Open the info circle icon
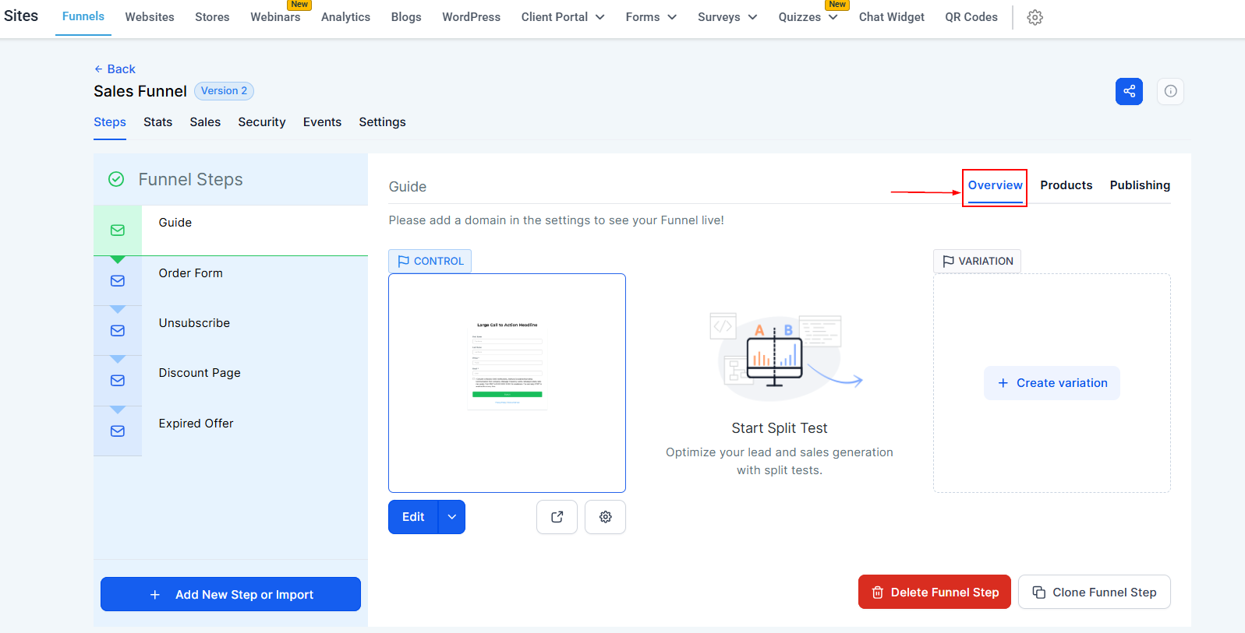The height and width of the screenshot is (633, 1245). 1170,91
